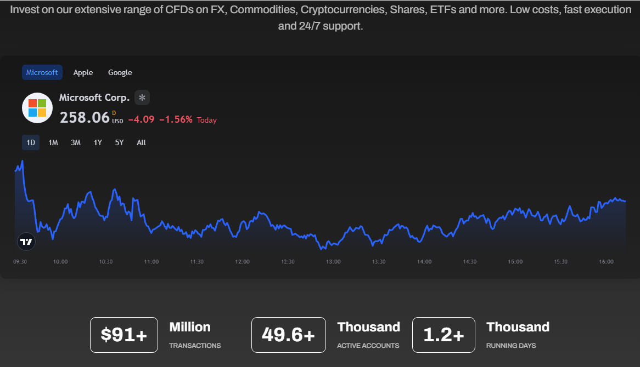Switch to the Apple tab
640x367 pixels.
(83, 72)
